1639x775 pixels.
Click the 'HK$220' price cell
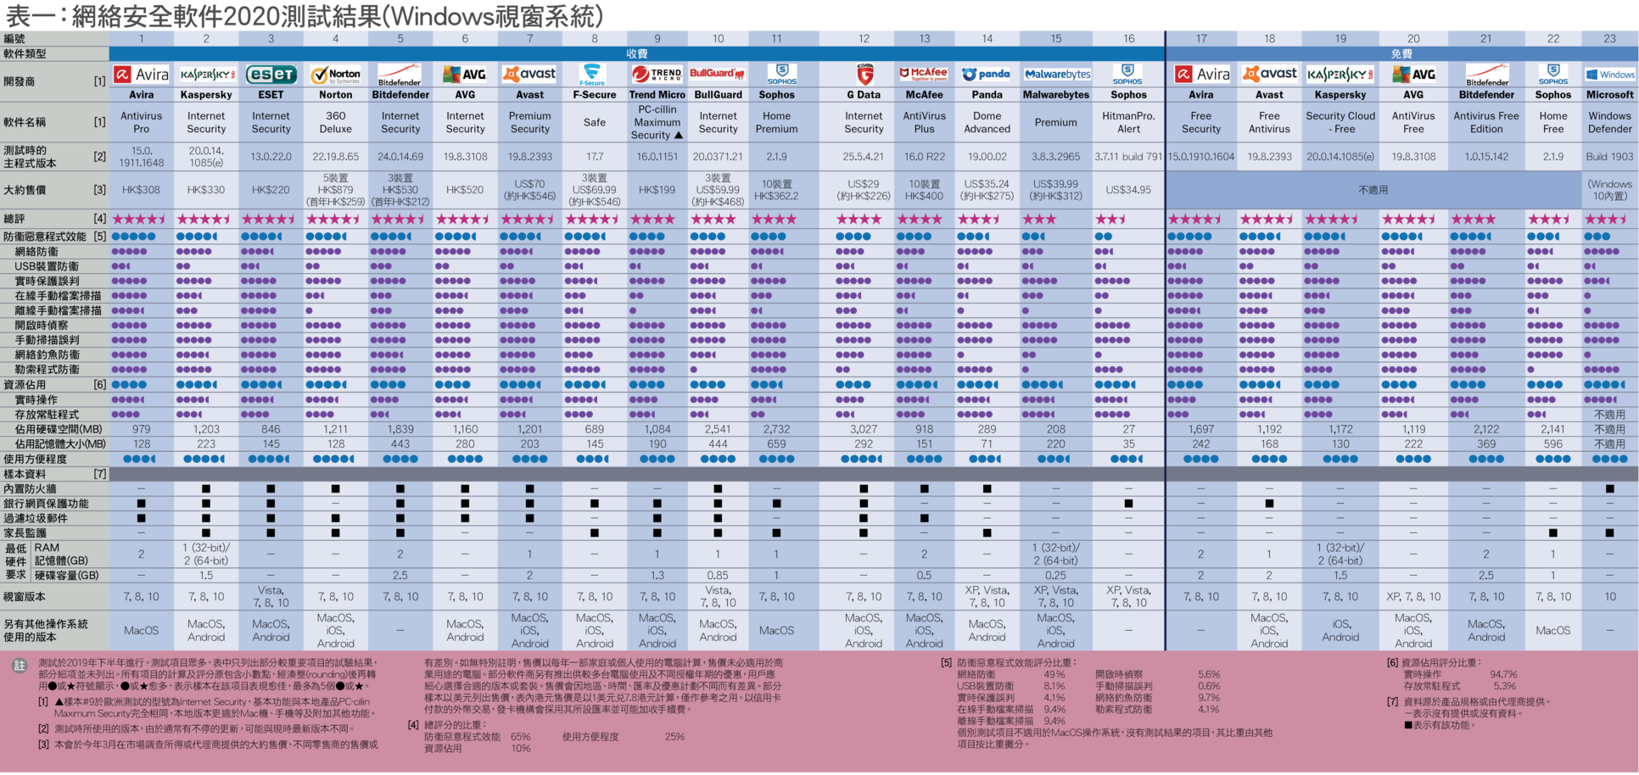click(x=271, y=190)
